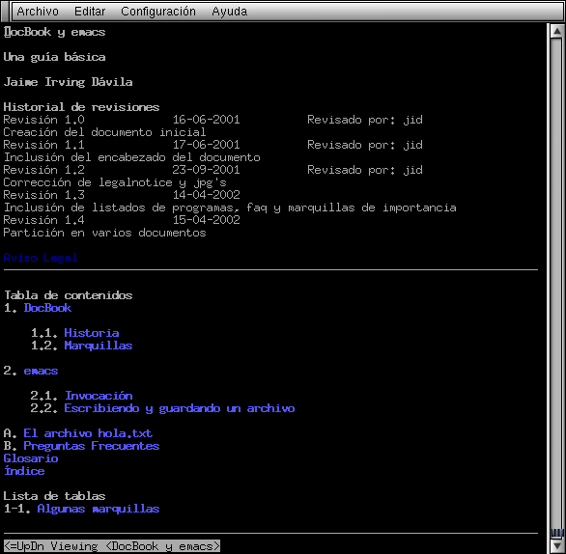Open the Archivo menu
The height and width of the screenshot is (554, 566).
pos(38,12)
